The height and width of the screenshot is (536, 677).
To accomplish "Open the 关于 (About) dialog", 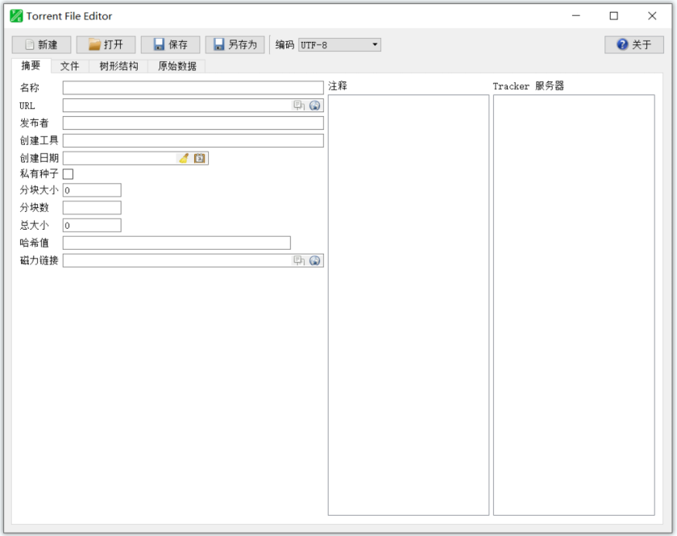I will pyautogui.click(x=633, y=44).
